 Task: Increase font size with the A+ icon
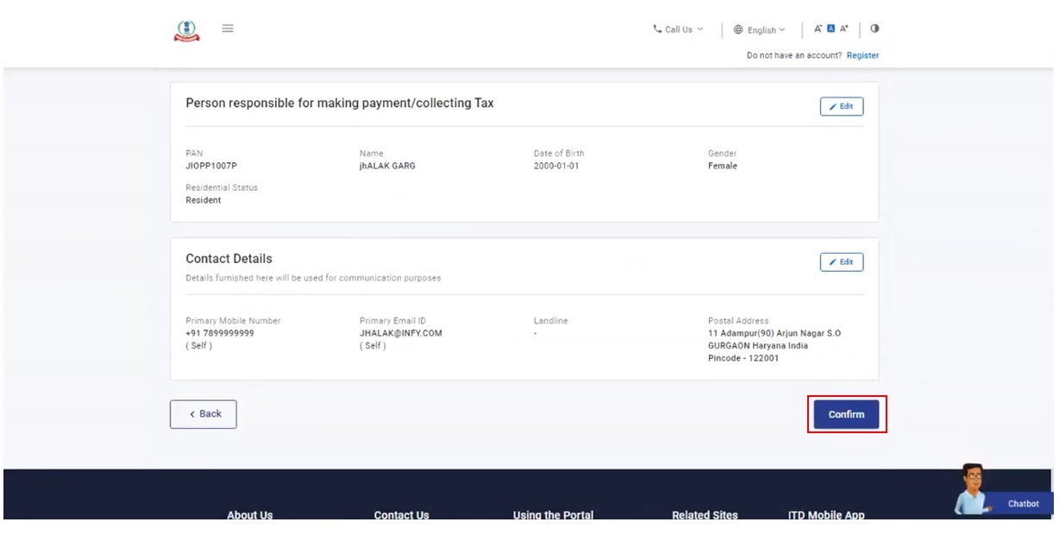pyautogui.click(x=844, y=28)
